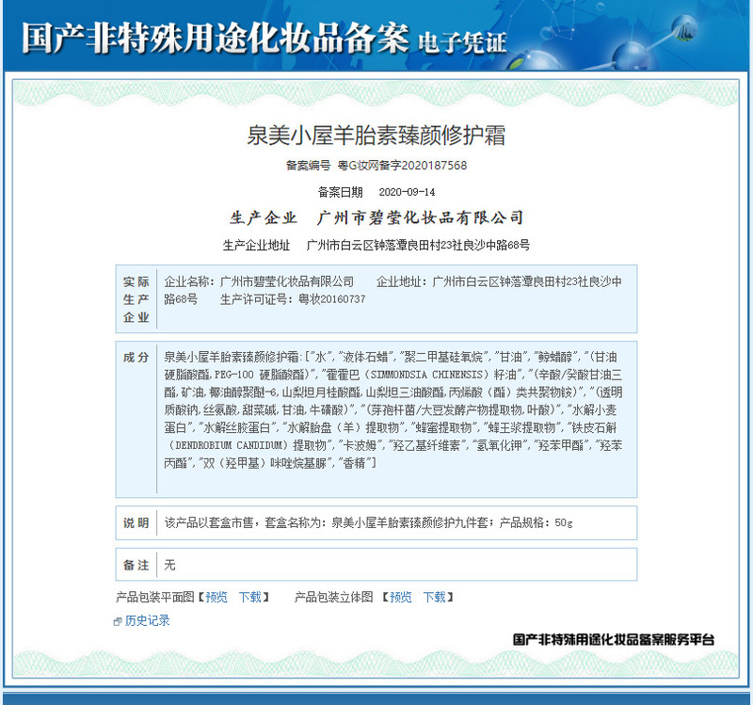The height and width of the screenshot is (705, 753).
Task: Download the 产品包装立体图 file
Action: (434, 597)
